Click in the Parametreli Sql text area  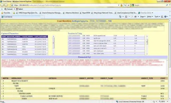[x=84, y=67]
